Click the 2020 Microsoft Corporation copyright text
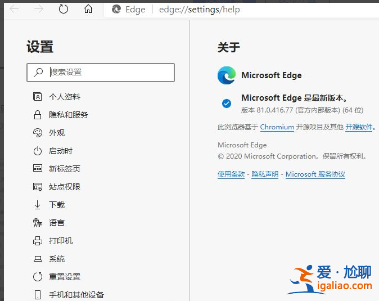 click(292, 156)
